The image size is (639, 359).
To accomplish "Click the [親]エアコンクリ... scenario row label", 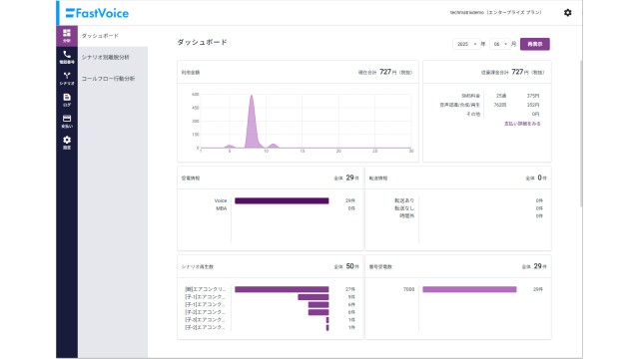I will point(205,289).
